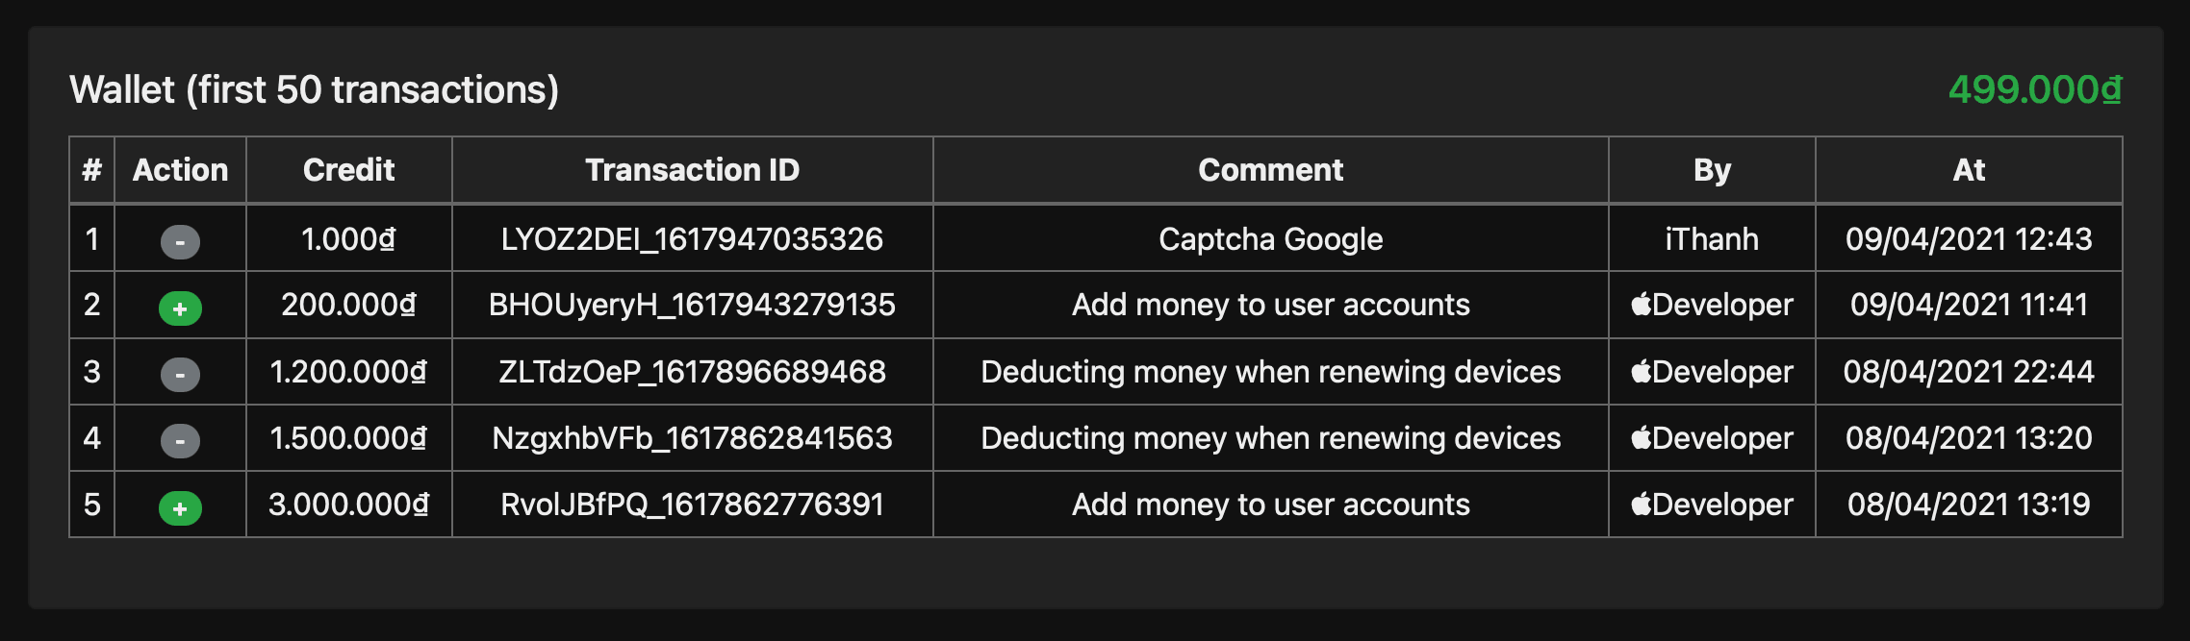Click the Apple logo next to Developer in row 5

pyautogui.click(x=1642, y=504)
